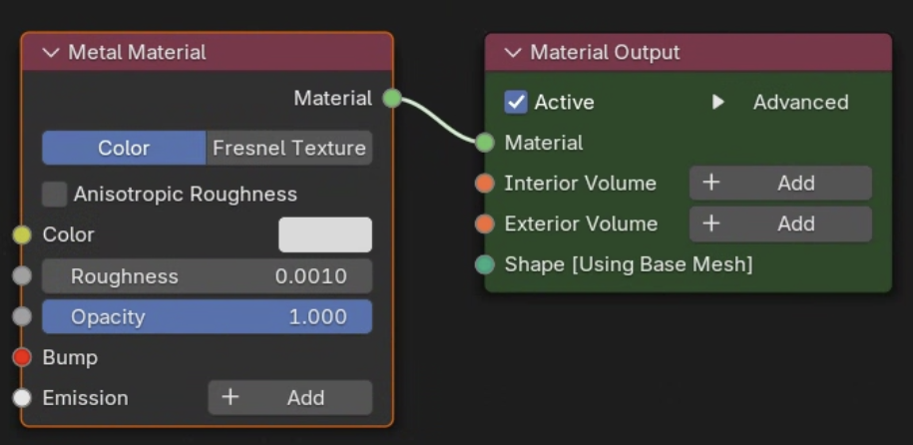The height and width of the screenshot is (445, 913).
Task: Click the yellow Color input socket
Action: (x=22, y=234)
